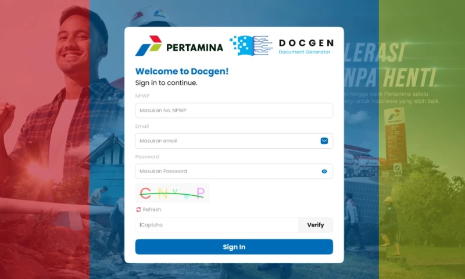Click the Docgen circuit book logo
465x279 pixels.
(251, 45)
